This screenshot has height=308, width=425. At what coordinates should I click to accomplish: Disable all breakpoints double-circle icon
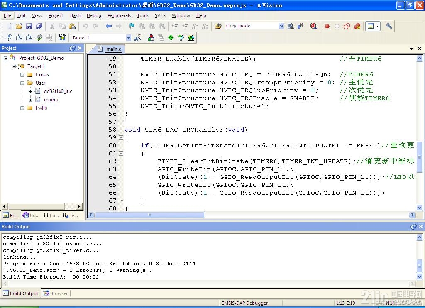click(x=347, y=26)
